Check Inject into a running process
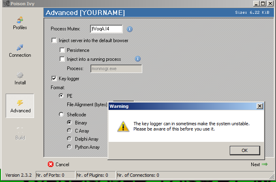This screenshot has width=276, height=182. click(62, 59)
